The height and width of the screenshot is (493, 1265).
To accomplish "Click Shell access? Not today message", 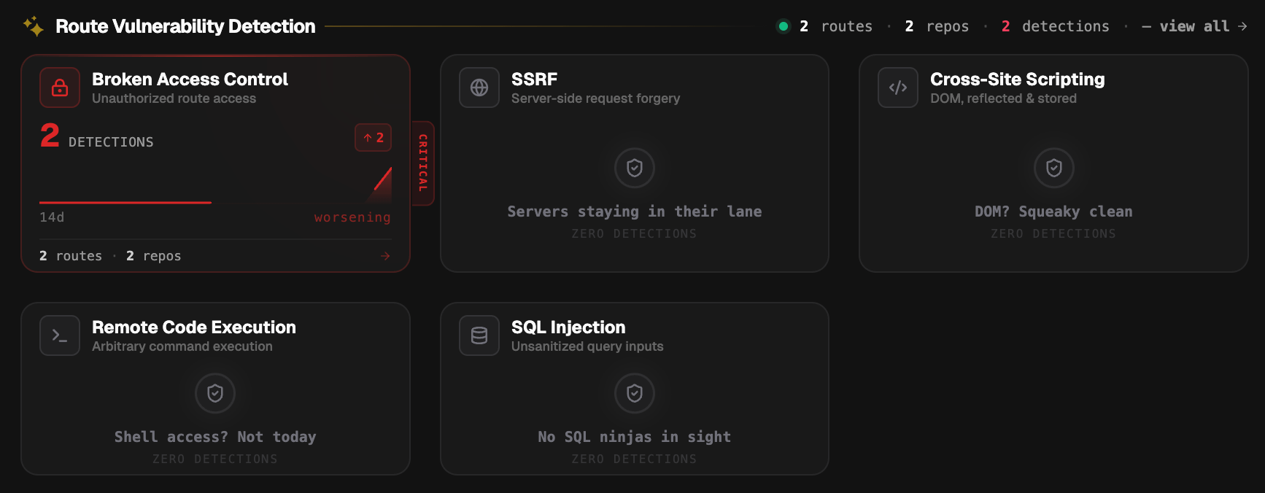I will click(x=215, y=437).
